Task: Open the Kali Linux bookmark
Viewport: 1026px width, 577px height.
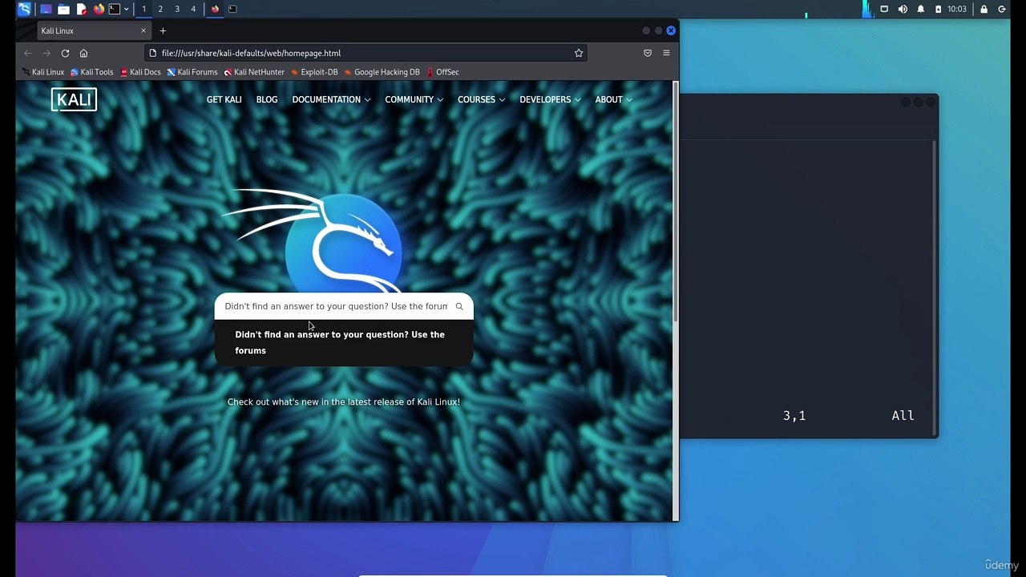Action: point(42,72)
